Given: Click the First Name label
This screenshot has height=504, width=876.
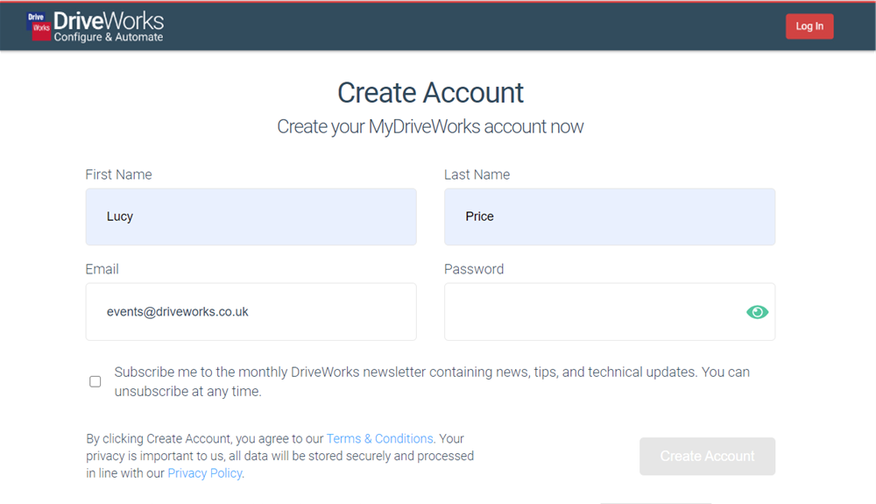Looking at the screenshot, I should [x=118, y=174].
